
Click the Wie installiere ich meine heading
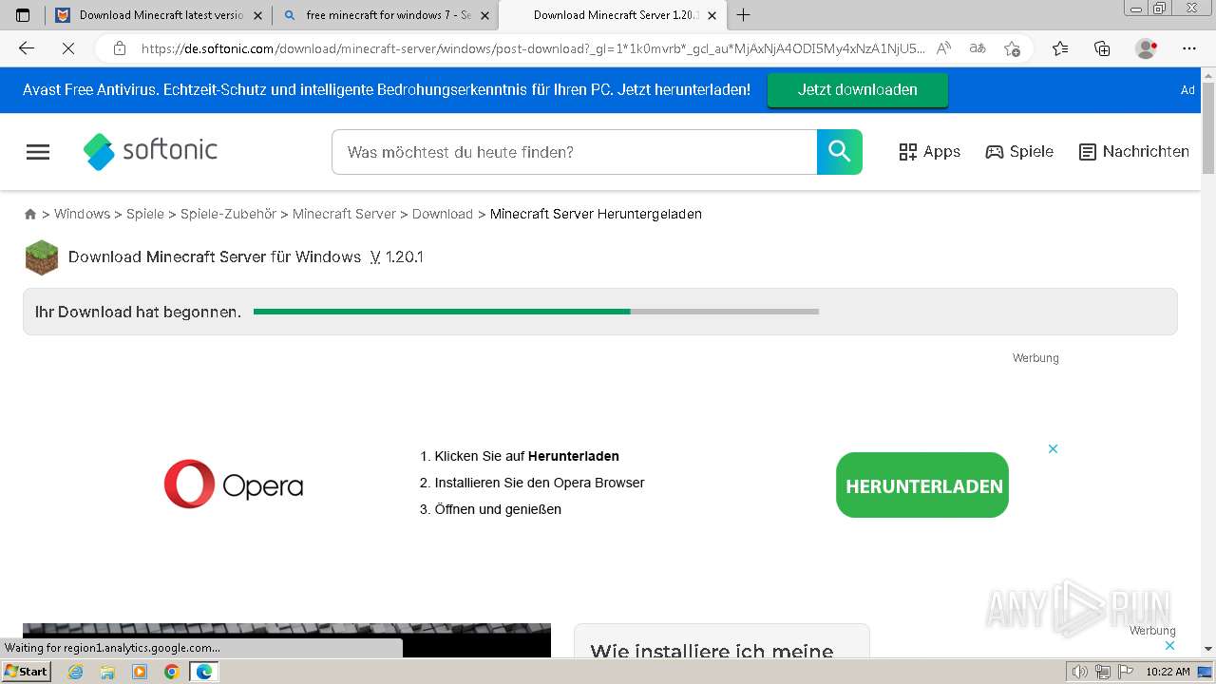tap(712, 651)
